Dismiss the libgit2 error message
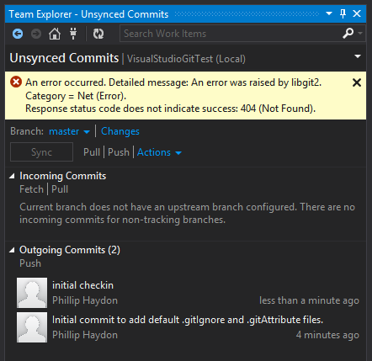Image resolution: width=372 pixels, height=361 pixels. pos(357,82)
